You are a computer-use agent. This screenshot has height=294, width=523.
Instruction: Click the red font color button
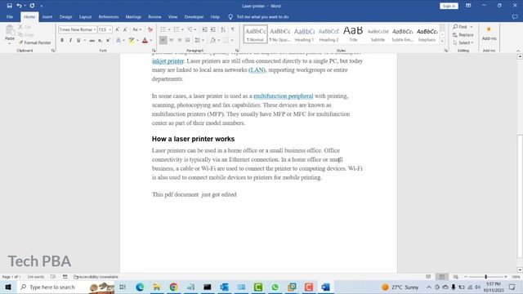click(x=145, y=40)
